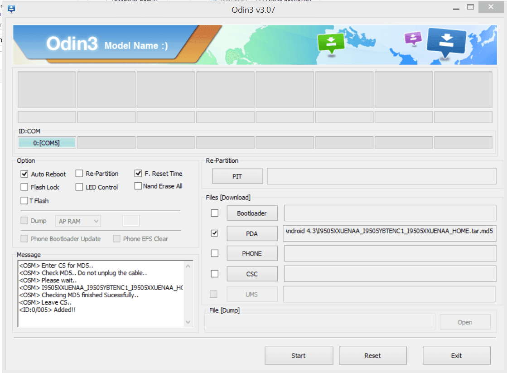Enable the Flash Lock option

coord(24,187)
